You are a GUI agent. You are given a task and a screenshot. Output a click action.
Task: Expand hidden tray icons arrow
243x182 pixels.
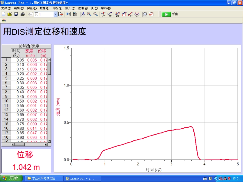216,179
